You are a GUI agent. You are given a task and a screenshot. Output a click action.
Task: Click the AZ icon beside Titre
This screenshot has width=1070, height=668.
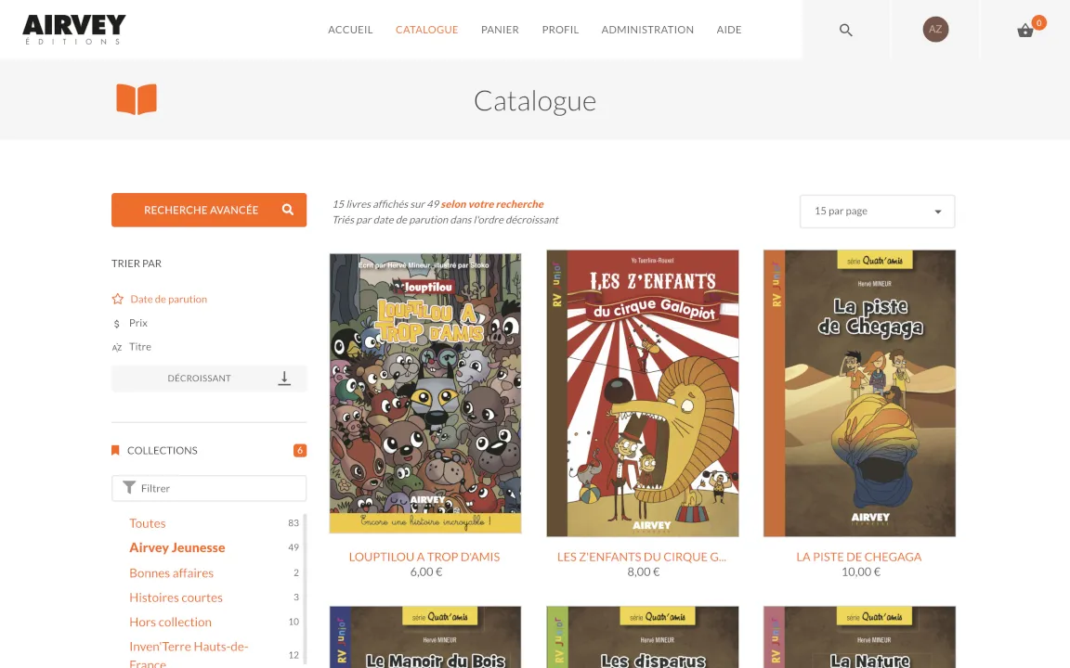[x=117, y=347]
